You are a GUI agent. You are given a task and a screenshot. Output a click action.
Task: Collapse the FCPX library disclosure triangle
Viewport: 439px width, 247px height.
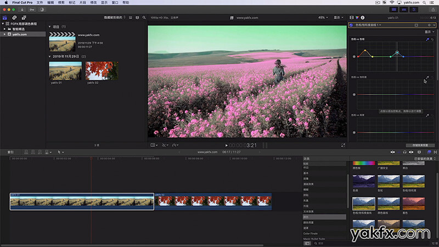[3, 24]
